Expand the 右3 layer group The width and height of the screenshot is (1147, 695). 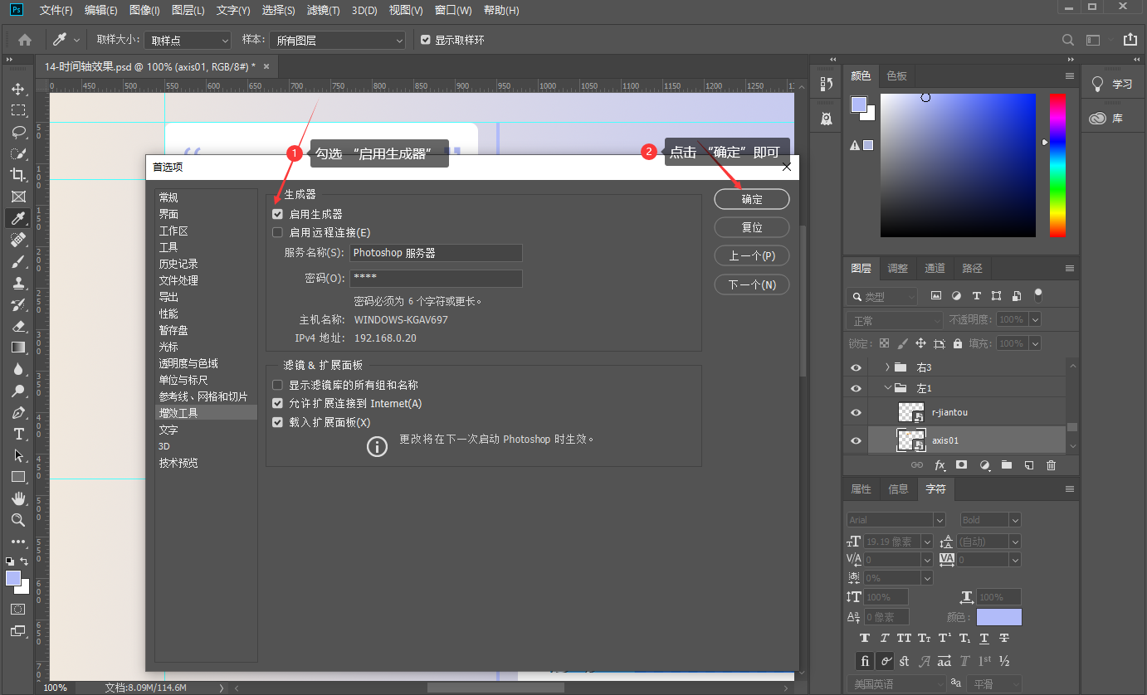(x=887, y=367)
